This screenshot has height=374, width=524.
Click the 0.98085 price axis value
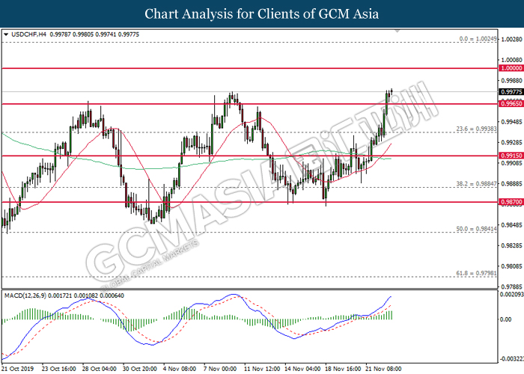511,266
